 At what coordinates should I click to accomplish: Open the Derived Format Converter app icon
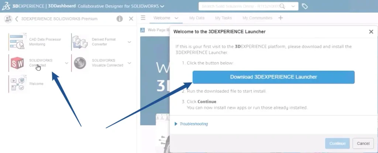tap(80, 42)
